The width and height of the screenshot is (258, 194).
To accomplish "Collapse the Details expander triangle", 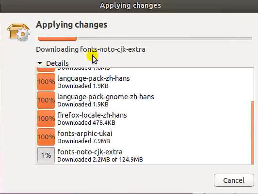I will (40, 63).
